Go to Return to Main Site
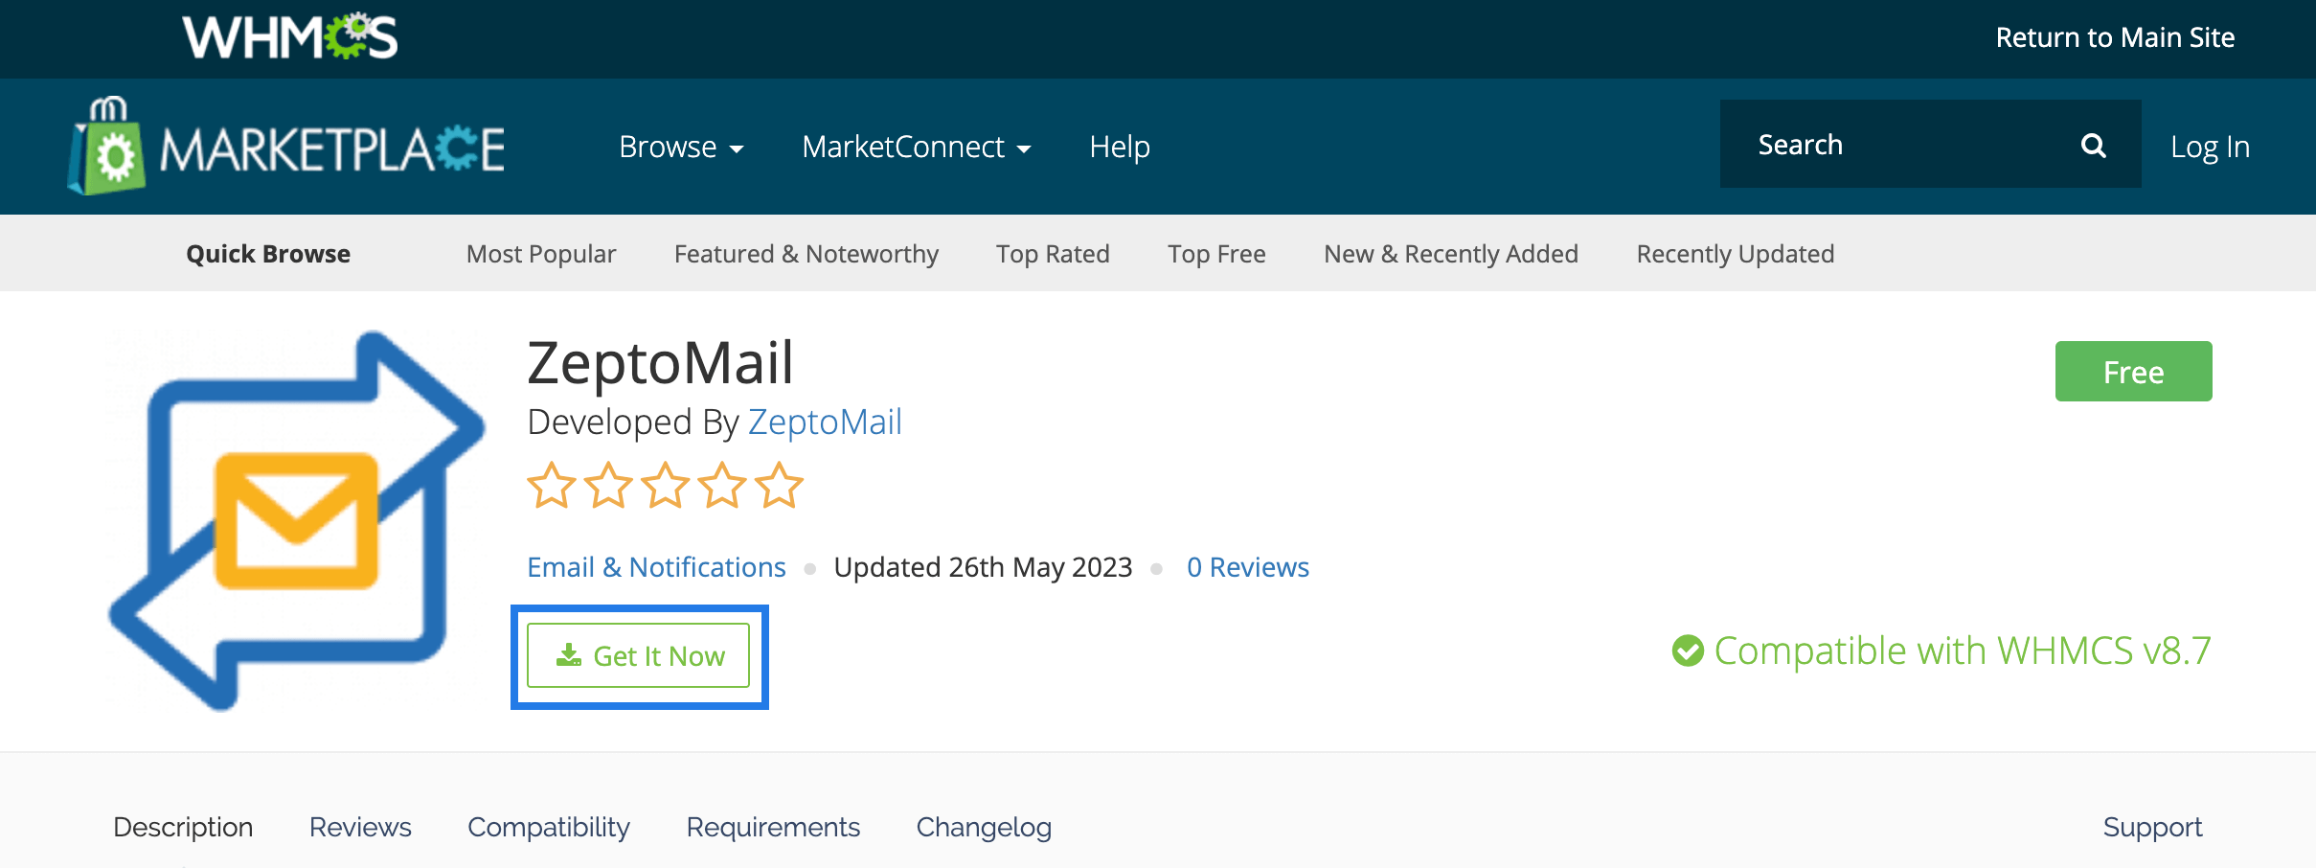The image size is (2316, 868). tap(2115, 37)
